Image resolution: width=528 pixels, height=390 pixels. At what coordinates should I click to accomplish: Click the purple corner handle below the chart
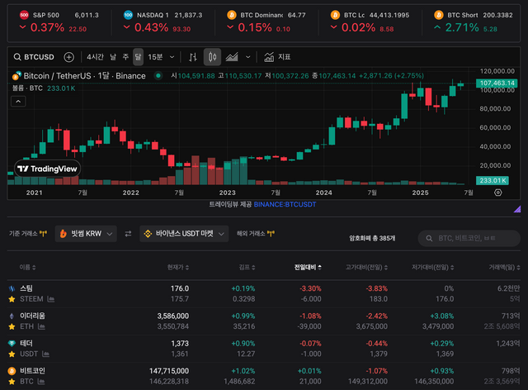pyautogui.click(x=517, y=210)
